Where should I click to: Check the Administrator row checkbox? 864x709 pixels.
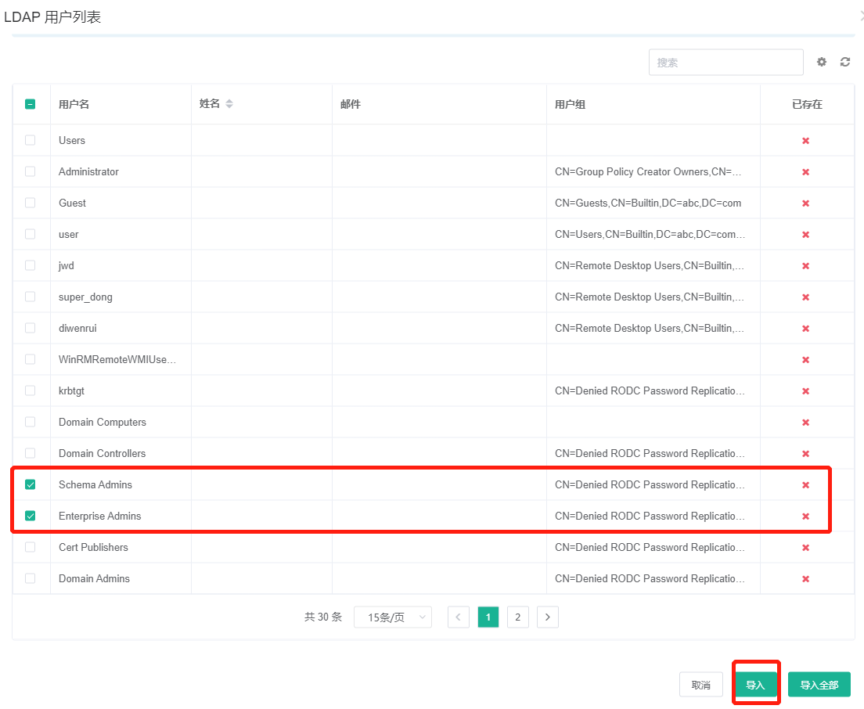[x=30, y=171]
